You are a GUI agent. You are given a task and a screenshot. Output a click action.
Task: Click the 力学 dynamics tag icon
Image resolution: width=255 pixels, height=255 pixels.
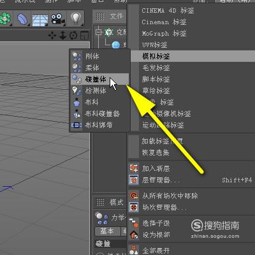click(101, 218)
